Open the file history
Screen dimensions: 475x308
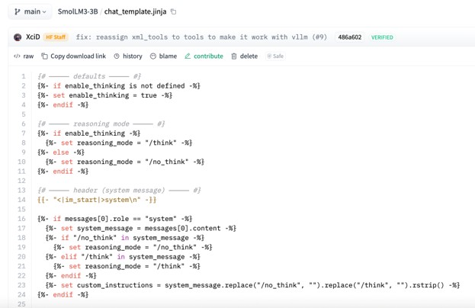pos(128,56)
